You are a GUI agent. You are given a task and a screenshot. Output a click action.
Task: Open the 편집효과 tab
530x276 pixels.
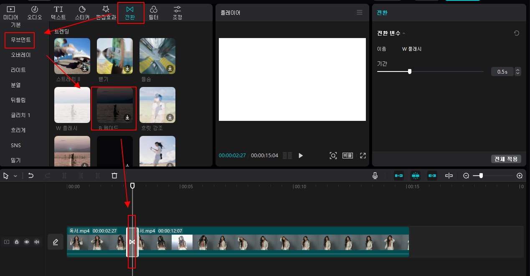click(x=106, y=13)
